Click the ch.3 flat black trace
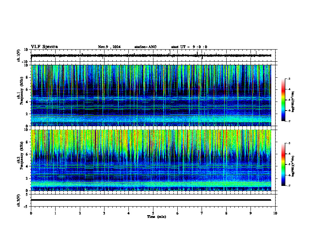Image resolution: width=310 pixels, height=239 pixels. (151, 200)
